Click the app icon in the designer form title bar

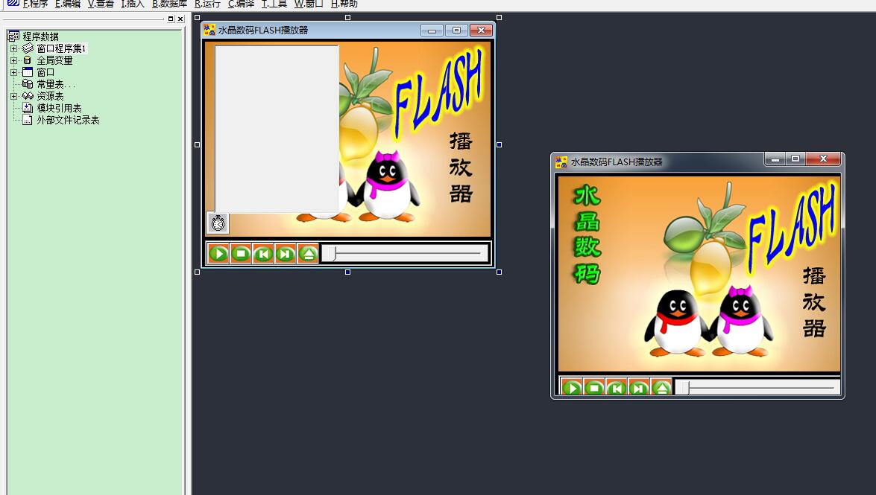pyautogui.click(x=209, y=30)
